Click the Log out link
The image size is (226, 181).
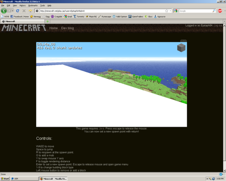point(218,25)
